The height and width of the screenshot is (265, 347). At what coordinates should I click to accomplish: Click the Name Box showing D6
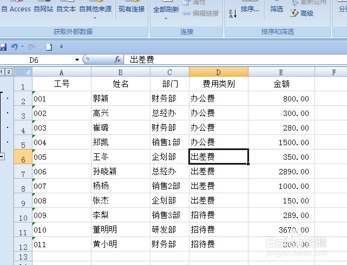pyautogui.click(x=37, y=60)
